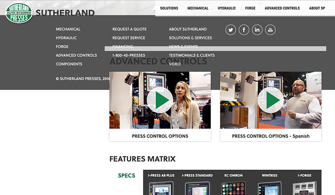Open SOLUTIONS & SERVICES link
Viewport: 335px width, 195px height.
[190, 38]
